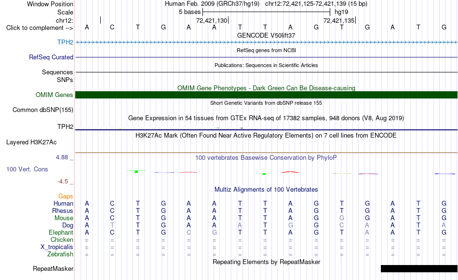The height and width of the screenshot is (280, 458).
Task: Click 'Short Genetic Variants from dbSNP release 155'
Action: coord(266,103)
